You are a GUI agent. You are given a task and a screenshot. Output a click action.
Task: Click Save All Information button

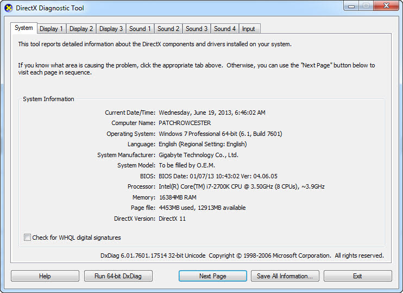(x=285, y=276)
